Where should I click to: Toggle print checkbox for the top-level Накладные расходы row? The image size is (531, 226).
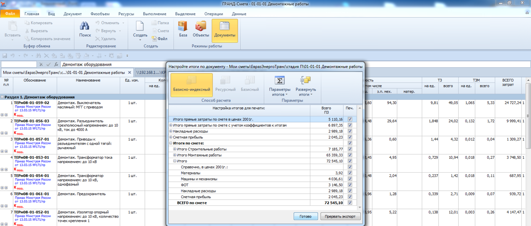click(x=350, y=131)
